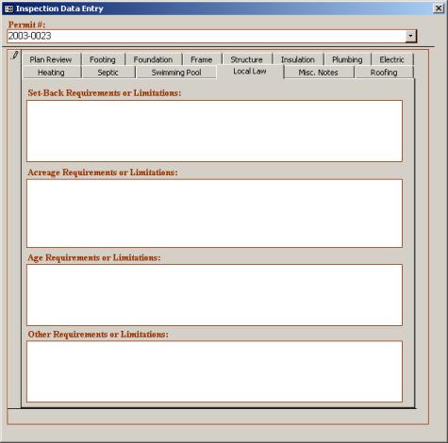This screenshot has width=448, height=443.
Task: Click the form icon in title bar
Action: pyautogui.click(x=8, y=8)
